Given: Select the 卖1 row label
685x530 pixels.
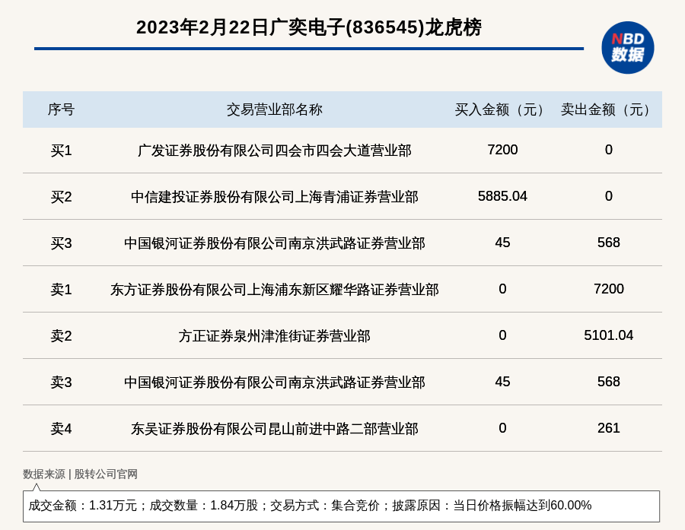Looking at the screenshot, I should click(61, 290).
